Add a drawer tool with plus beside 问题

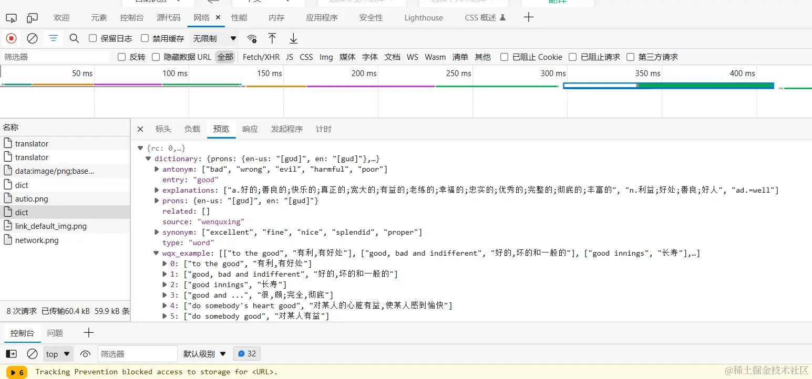point(89,333)
